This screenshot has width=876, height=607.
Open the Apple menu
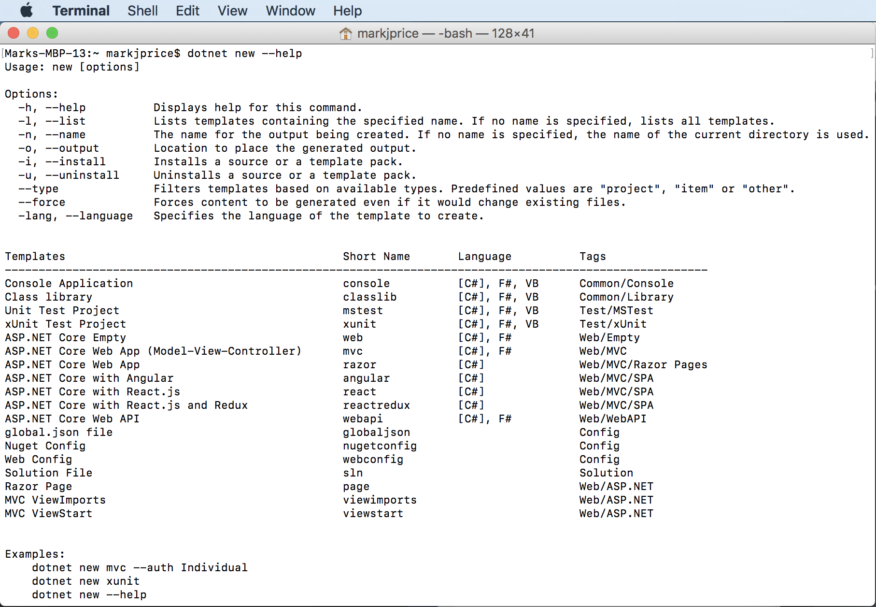pyautogui.click(x=27, y=10)
